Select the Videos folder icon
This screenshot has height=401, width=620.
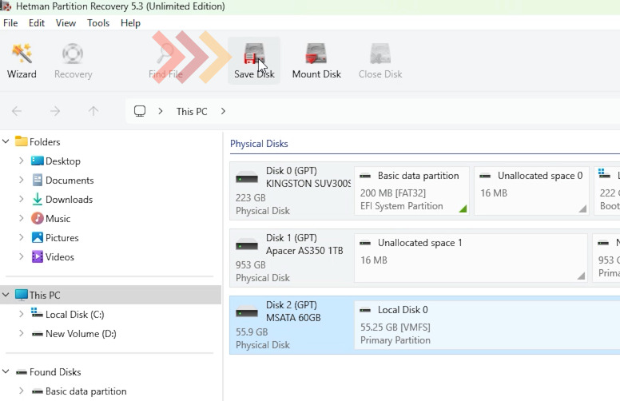point(38,256)
